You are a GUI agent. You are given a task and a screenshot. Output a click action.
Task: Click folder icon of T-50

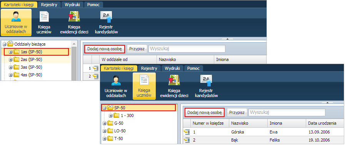110,138
